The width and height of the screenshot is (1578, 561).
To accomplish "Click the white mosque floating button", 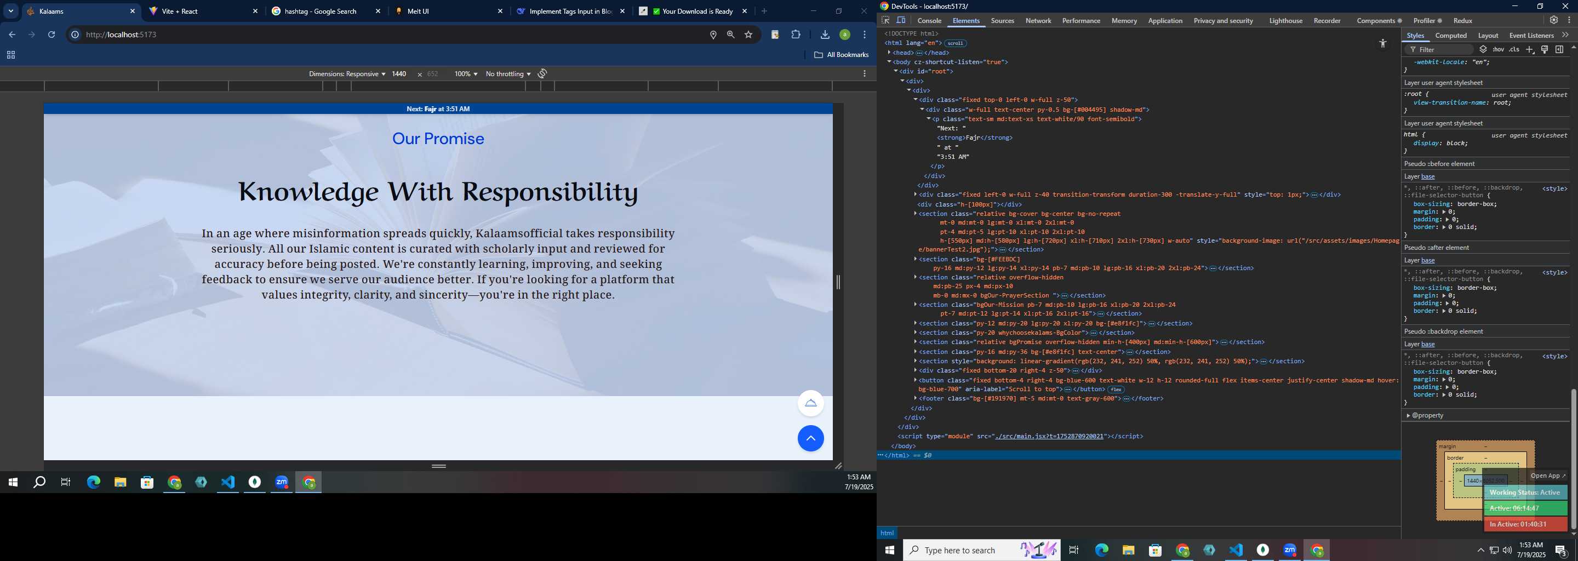I will pyautogui.click(x=810, y=403).
